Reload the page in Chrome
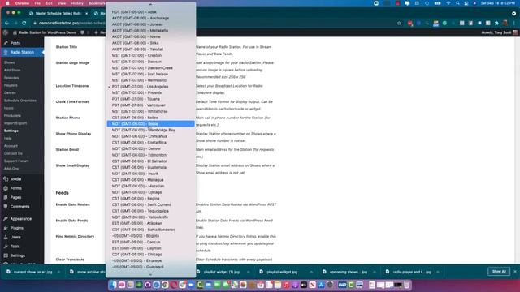 point(24,23)
